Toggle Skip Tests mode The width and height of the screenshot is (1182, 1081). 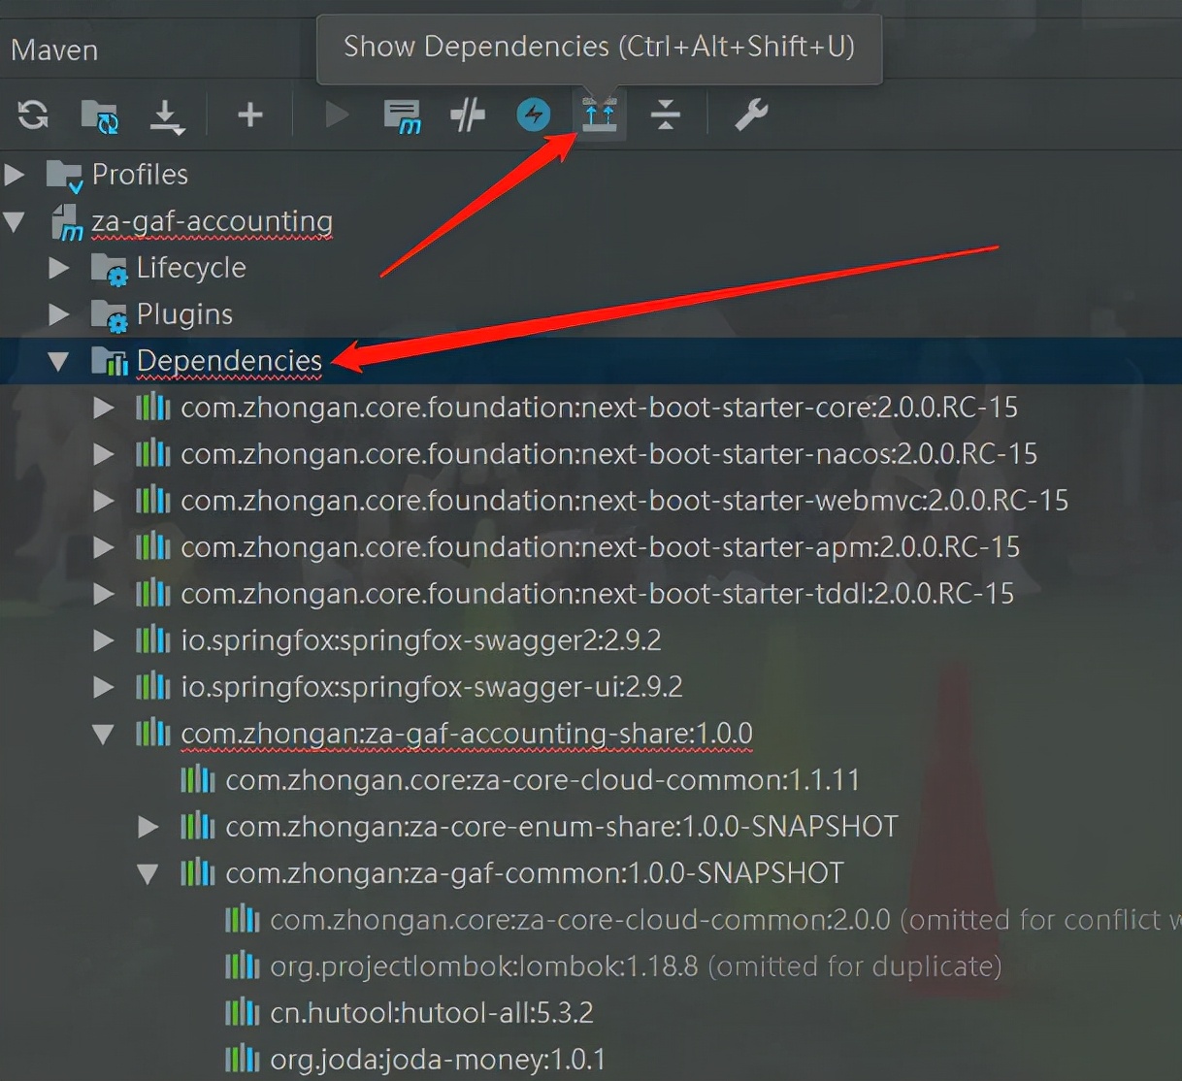[467, 115]
